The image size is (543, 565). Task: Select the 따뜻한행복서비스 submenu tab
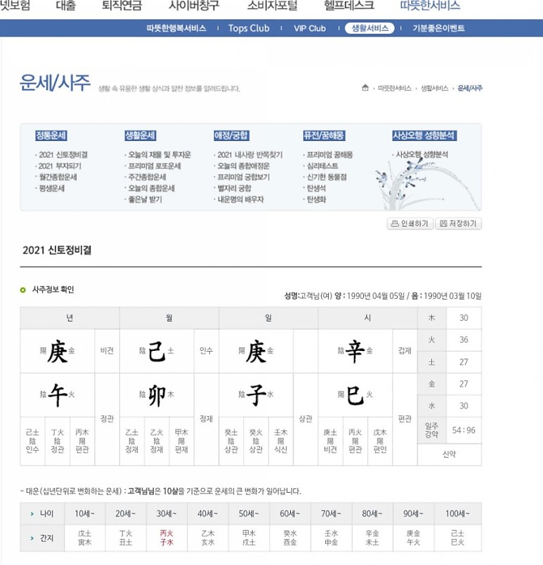(176, 28)
